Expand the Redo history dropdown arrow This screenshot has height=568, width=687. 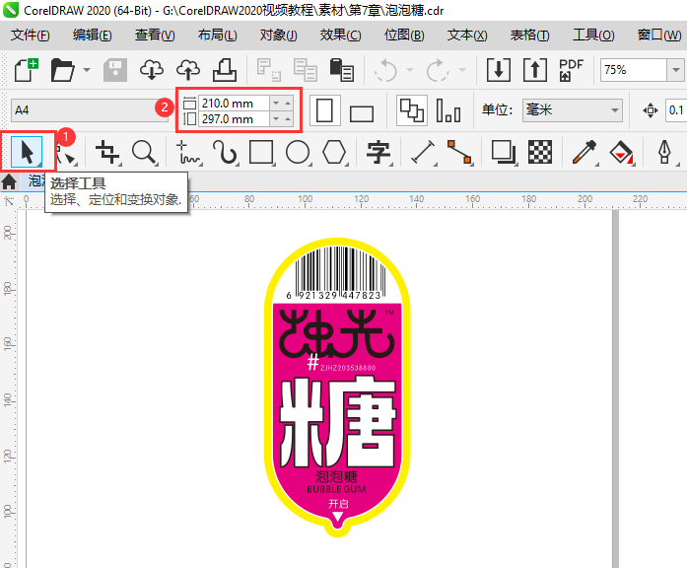pos(462,70)
